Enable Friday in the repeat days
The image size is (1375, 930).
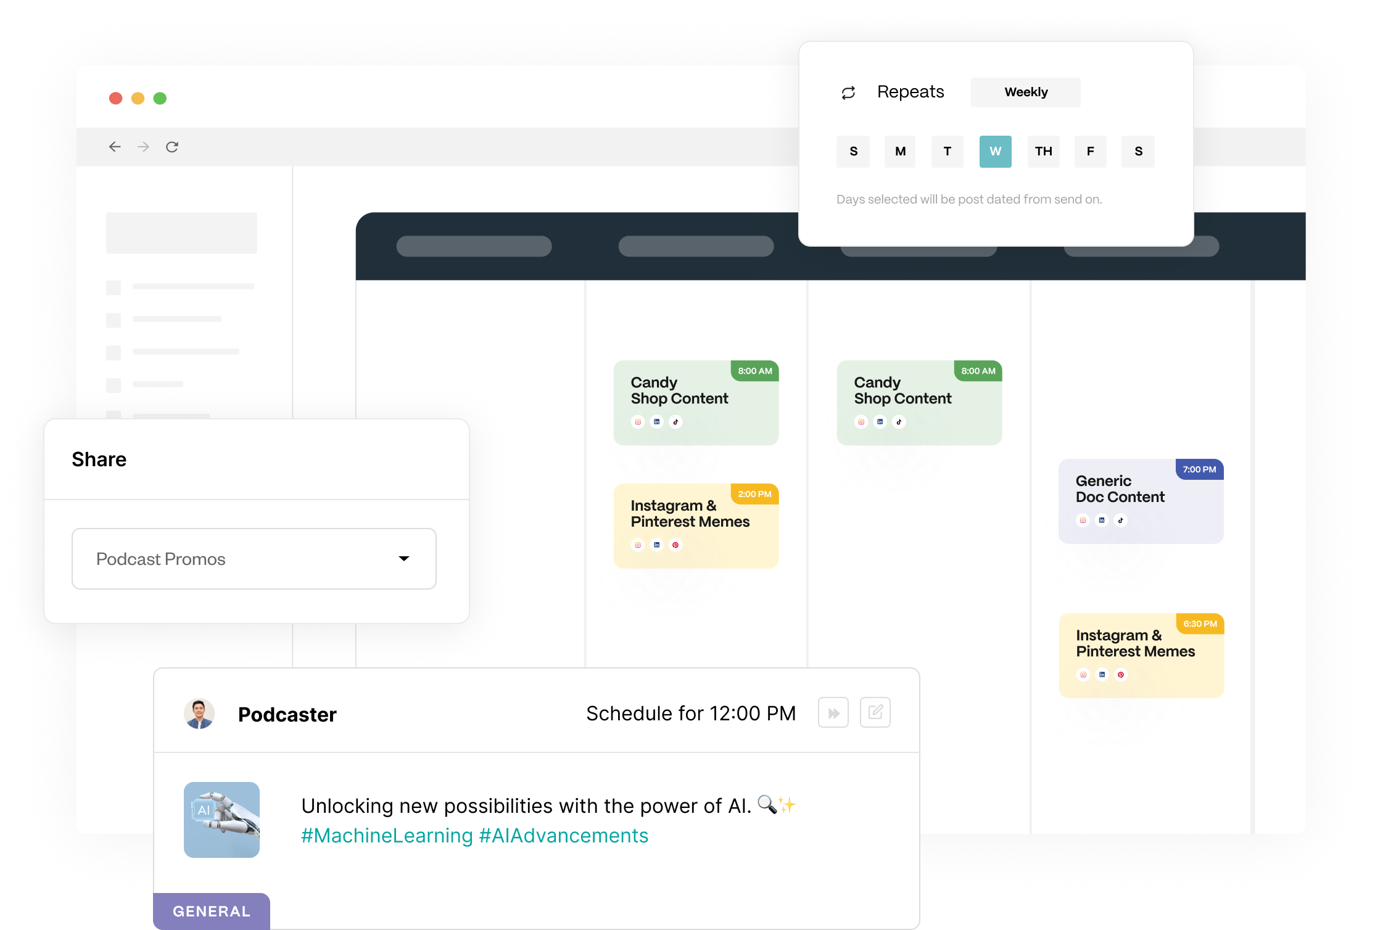(1090, 152)
